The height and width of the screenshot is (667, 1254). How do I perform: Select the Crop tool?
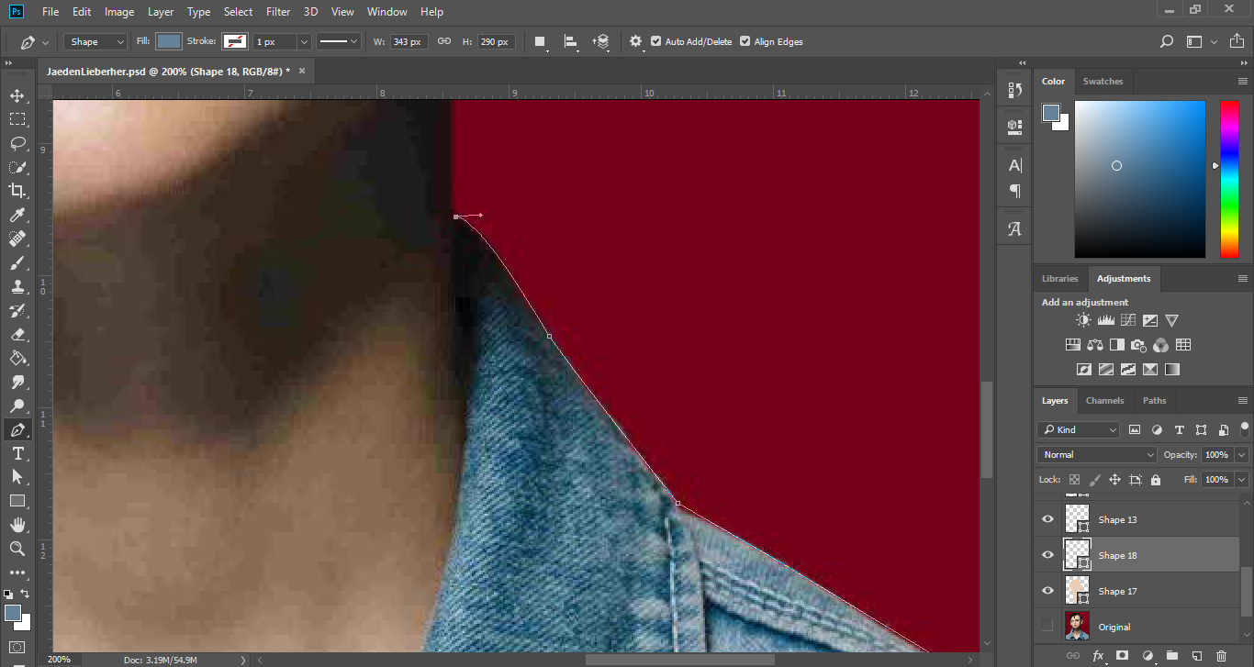tap(17, 191)
